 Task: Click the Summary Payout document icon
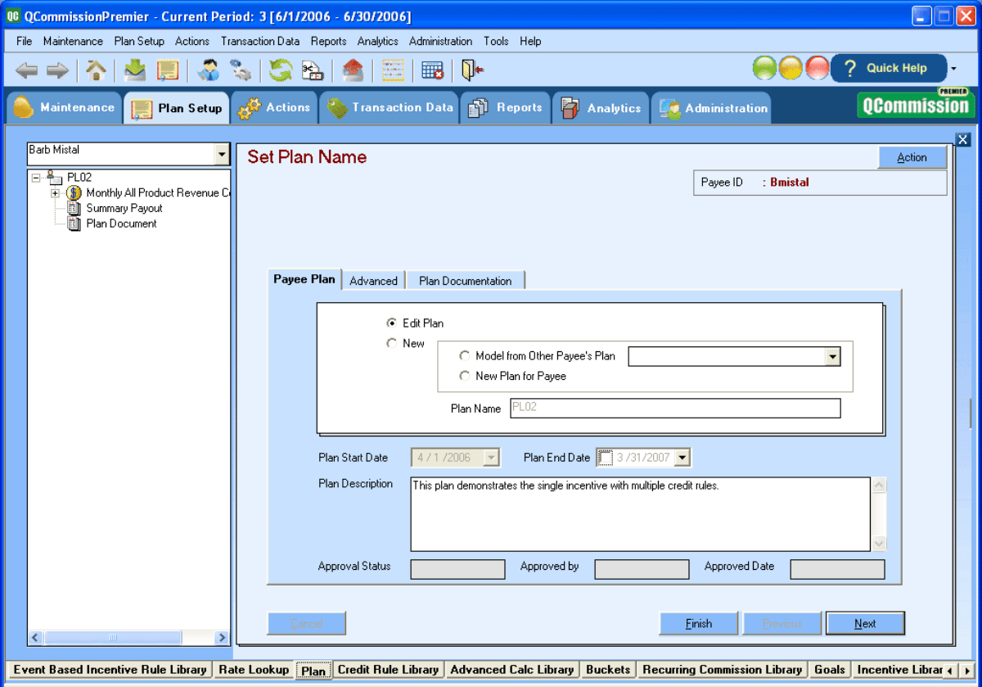coord(73,208)
